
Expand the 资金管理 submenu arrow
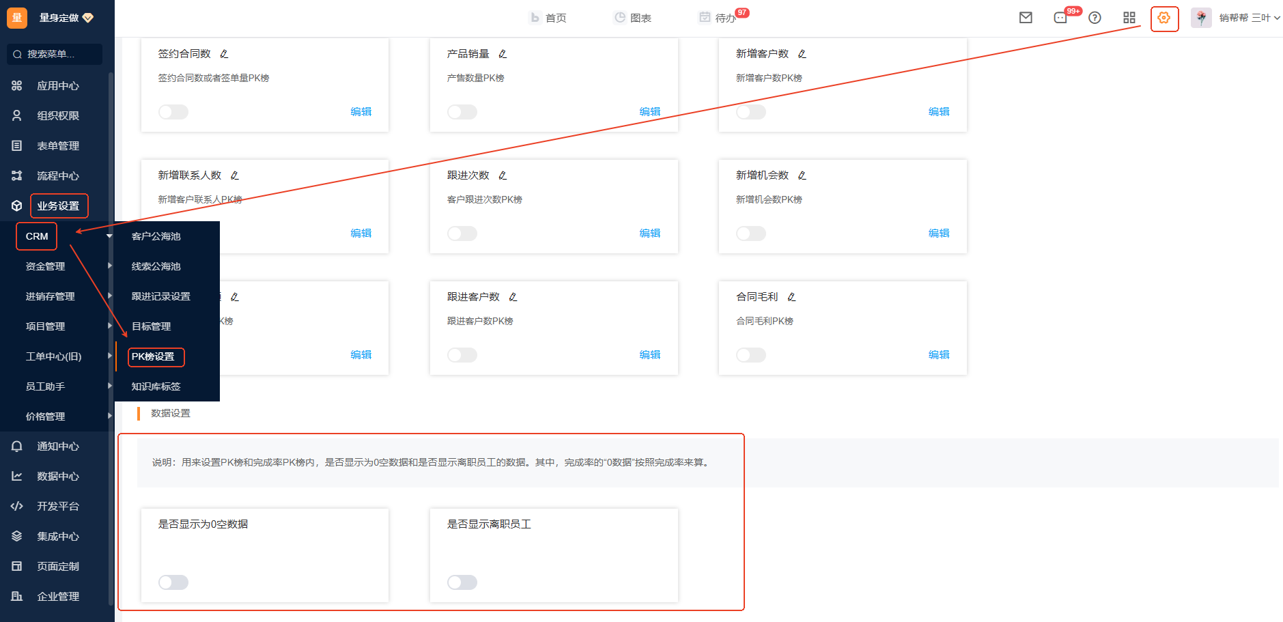click(109, 266)
